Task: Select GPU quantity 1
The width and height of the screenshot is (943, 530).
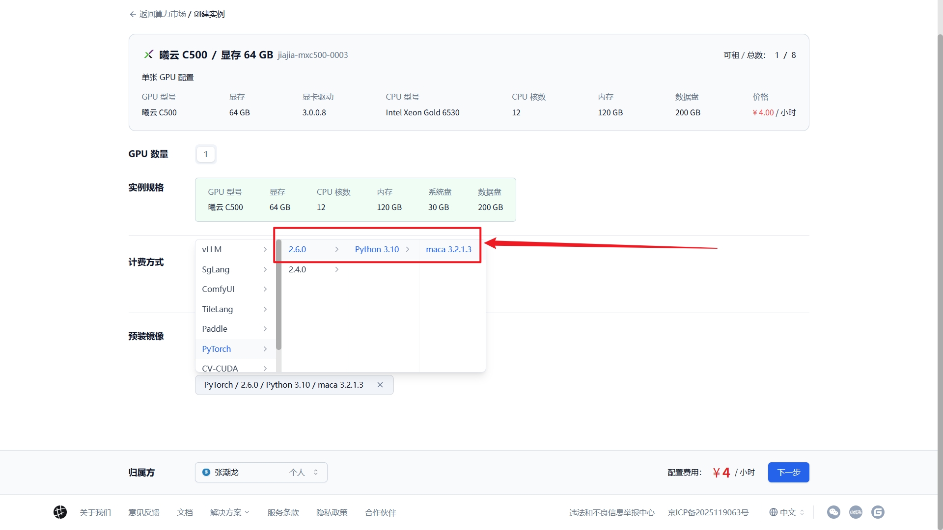Action: coord(206,154)
